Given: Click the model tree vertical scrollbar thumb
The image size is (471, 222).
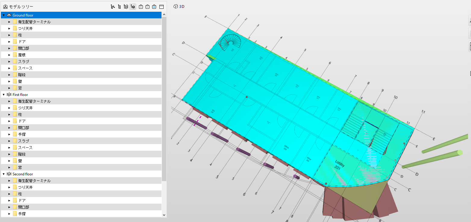Looking at the screenshot, I should [x=164, y=99].
